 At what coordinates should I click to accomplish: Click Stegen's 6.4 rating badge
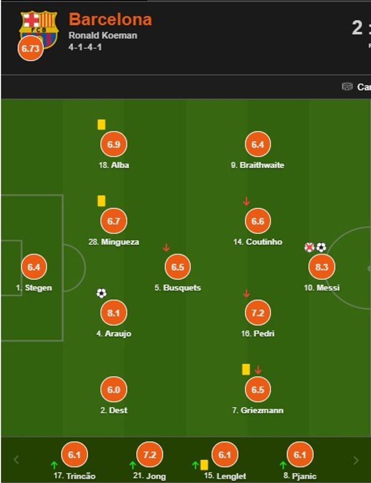(x=34, y=267)
